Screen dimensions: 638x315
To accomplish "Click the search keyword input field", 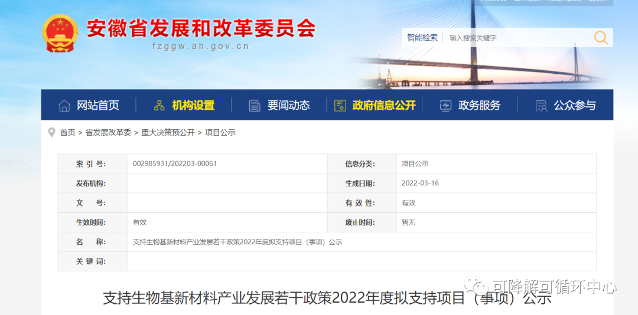I will click(x=517, y=38).
